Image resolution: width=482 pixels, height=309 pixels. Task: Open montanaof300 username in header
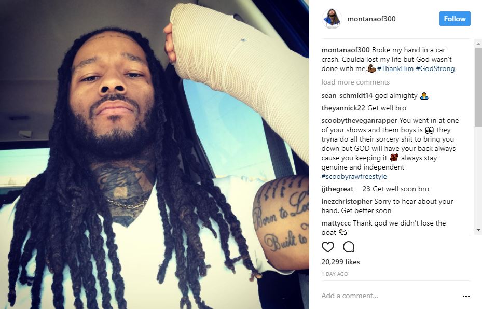(x=371, y=19)
